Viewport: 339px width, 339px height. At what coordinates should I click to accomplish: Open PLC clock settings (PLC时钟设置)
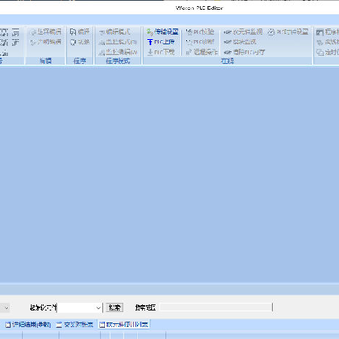[288, 32]
